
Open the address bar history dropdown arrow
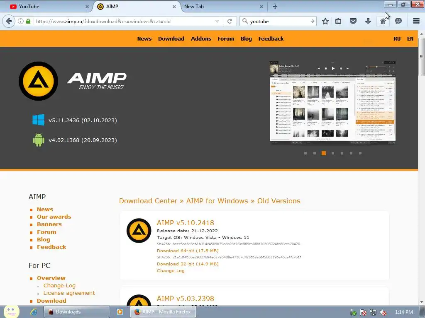[x=217, y=21]
